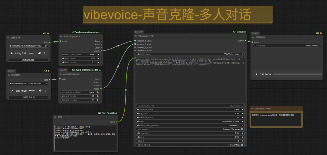Click Vocals output port of AudioSeparation #27

(101, 51)
